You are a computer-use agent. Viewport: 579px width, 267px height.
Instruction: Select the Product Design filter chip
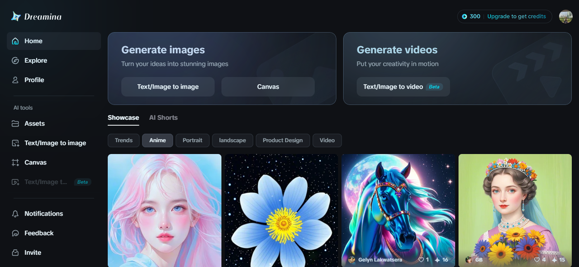click(283, 141)
